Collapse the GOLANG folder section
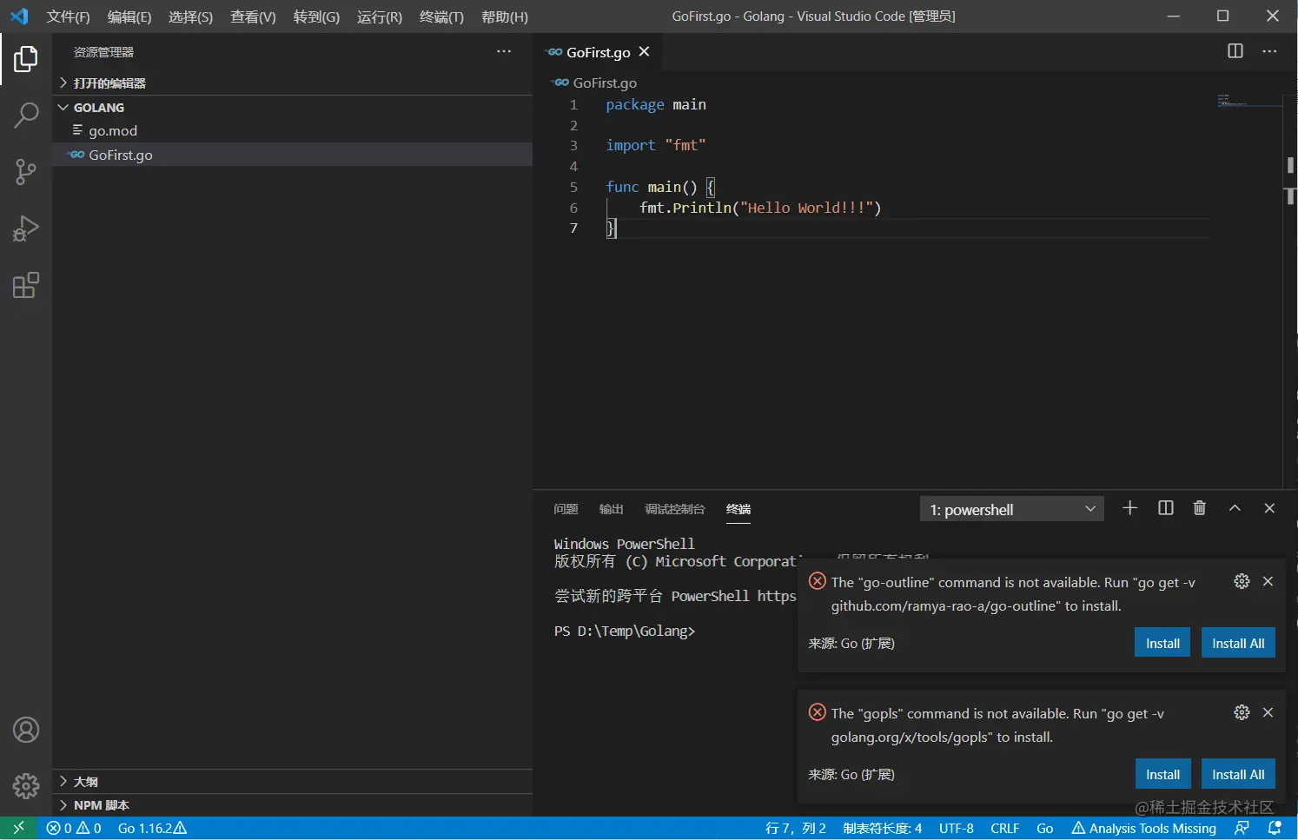1298x840 pixels. point(98,108)
